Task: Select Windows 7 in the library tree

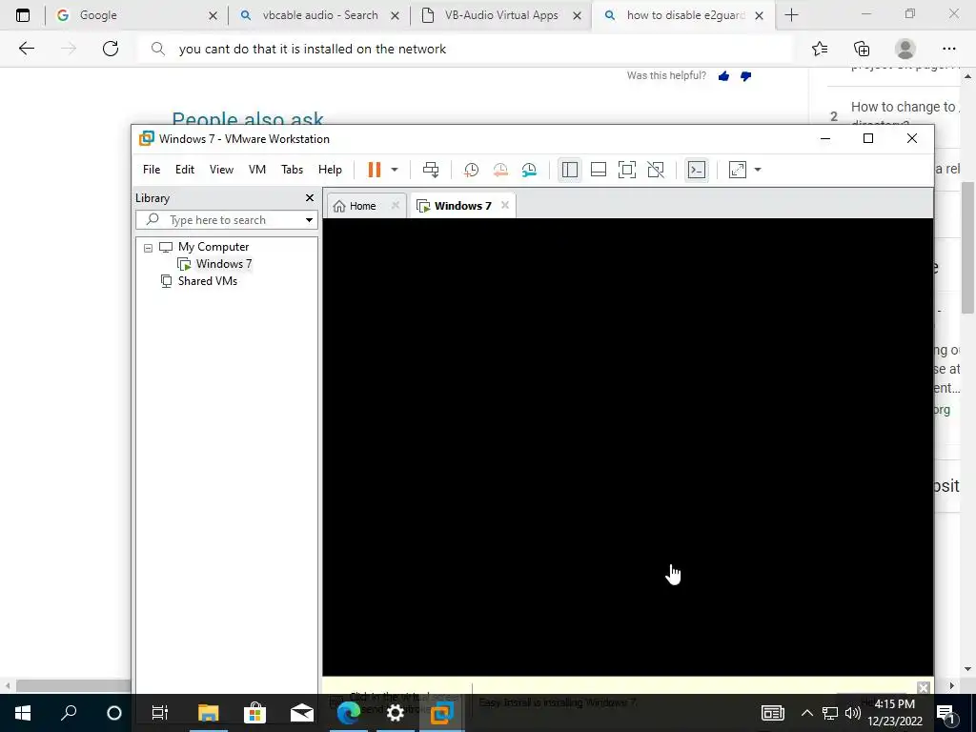Action: pyautogui.click(x=223, y=264)
